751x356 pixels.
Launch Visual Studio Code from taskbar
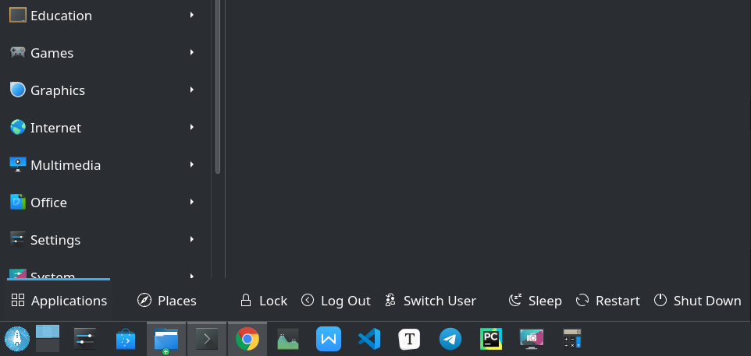[x=369, y=340]
